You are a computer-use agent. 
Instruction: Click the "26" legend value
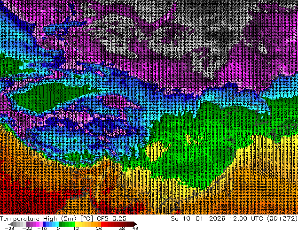click(99, 228)
